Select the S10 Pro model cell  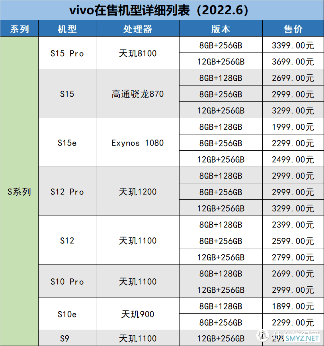point(67,281)
